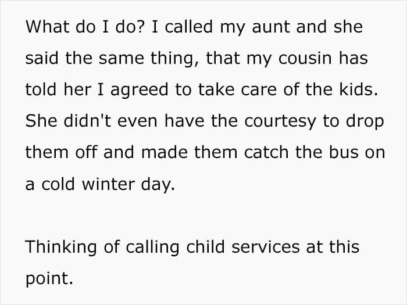Click the word "point." on last line

pyautogui.click(x=49, y=279)
